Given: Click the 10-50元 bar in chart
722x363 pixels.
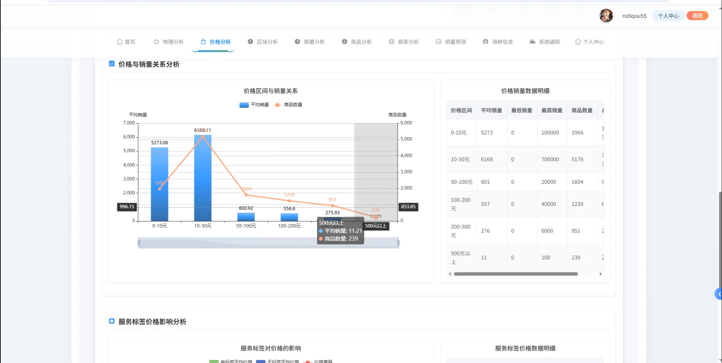Looking at the screenshot, I should tap(203, 178).
